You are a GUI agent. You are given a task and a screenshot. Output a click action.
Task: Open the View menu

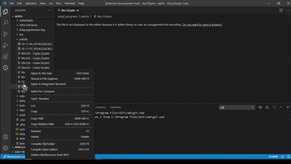[43, 3]
